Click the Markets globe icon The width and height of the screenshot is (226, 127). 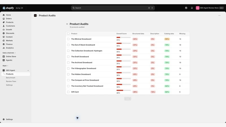click(4, 41)
